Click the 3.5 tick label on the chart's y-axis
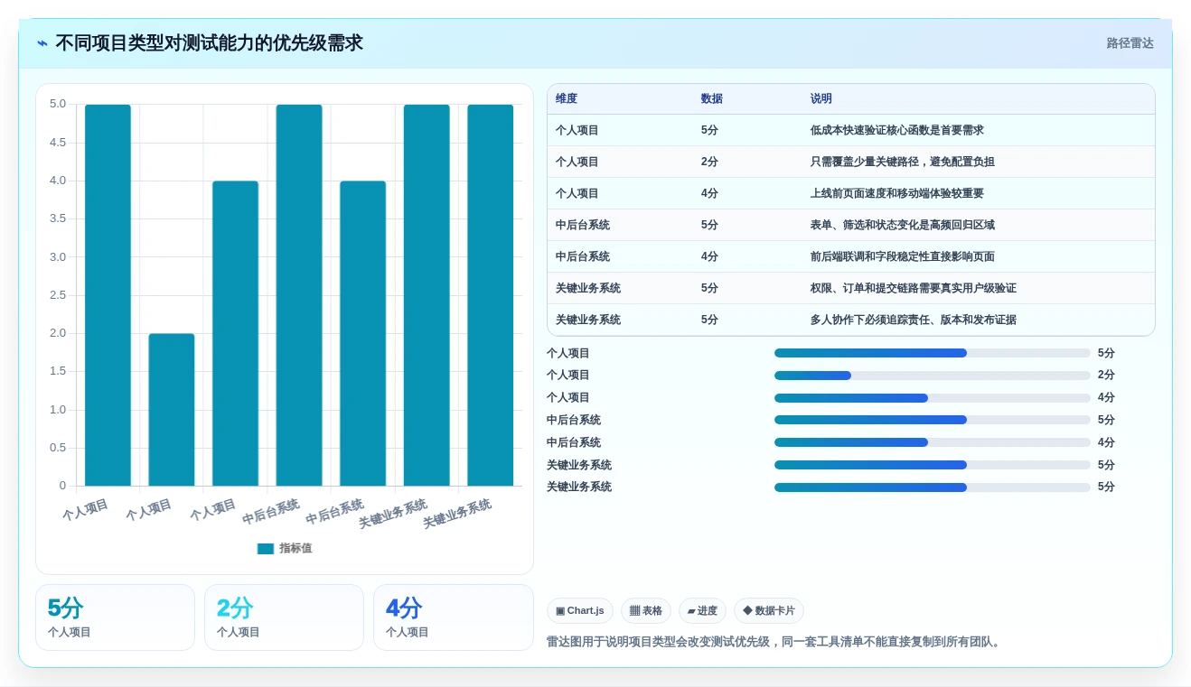Viewport: 1191px width, 687px height. point(58,218)
